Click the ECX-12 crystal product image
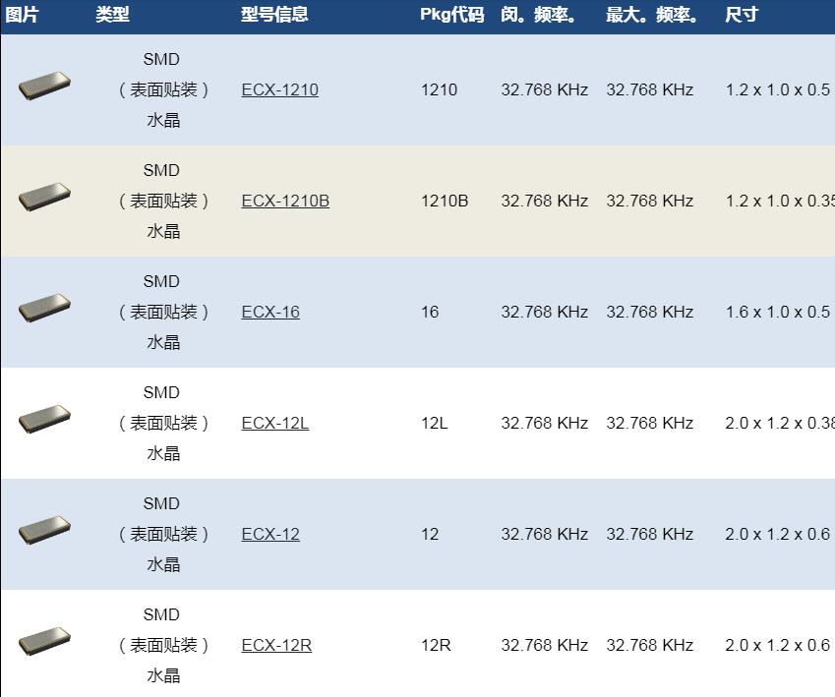This screenshot has height=697, width=835. (x=44, y=530)
